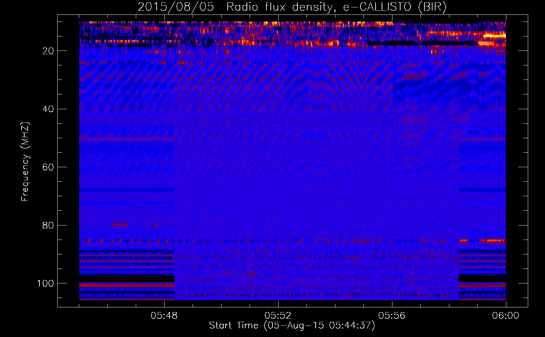Click the time tick label '05:52'
The width and height of the screenshot is (545, 337).
(x=278, y=316)
